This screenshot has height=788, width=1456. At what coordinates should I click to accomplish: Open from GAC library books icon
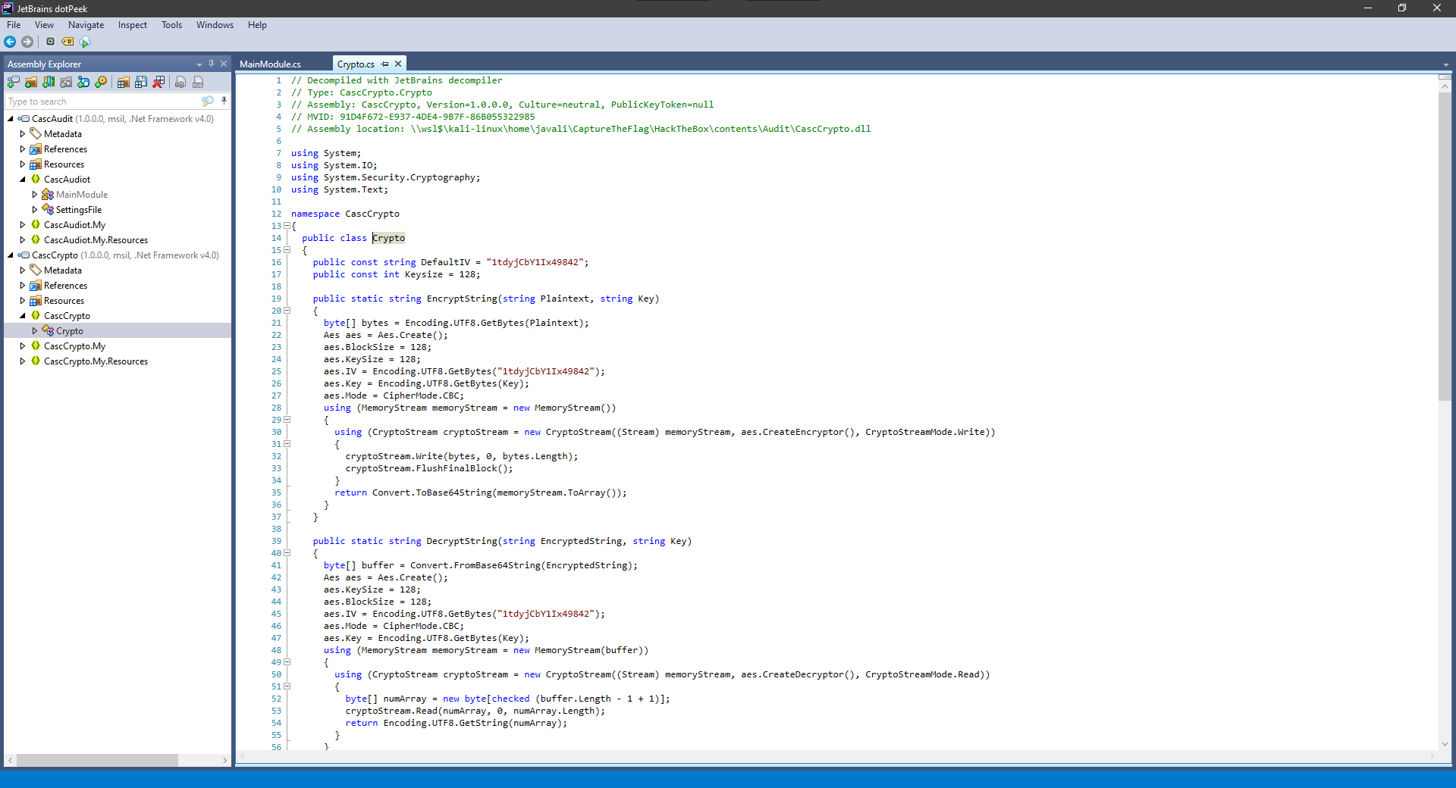(x=49, y=82)
